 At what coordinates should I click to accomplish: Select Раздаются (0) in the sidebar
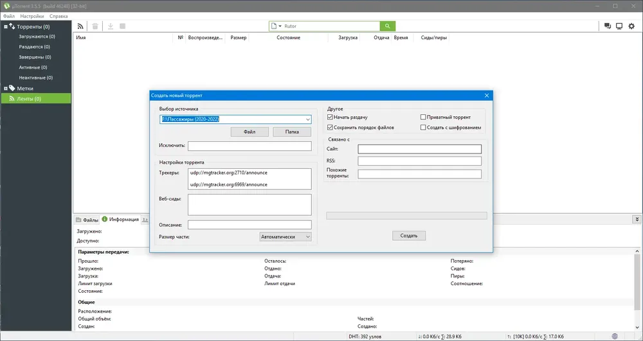[x=35, y=47]
